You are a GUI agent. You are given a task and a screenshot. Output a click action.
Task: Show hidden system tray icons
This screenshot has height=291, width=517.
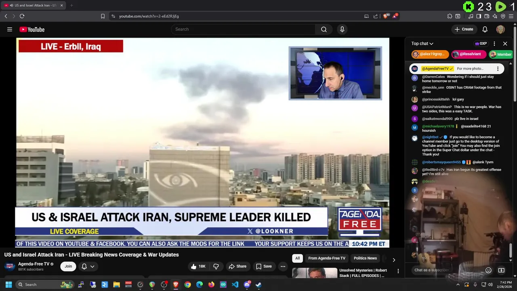pyautogui.click(x=458, y=285)
